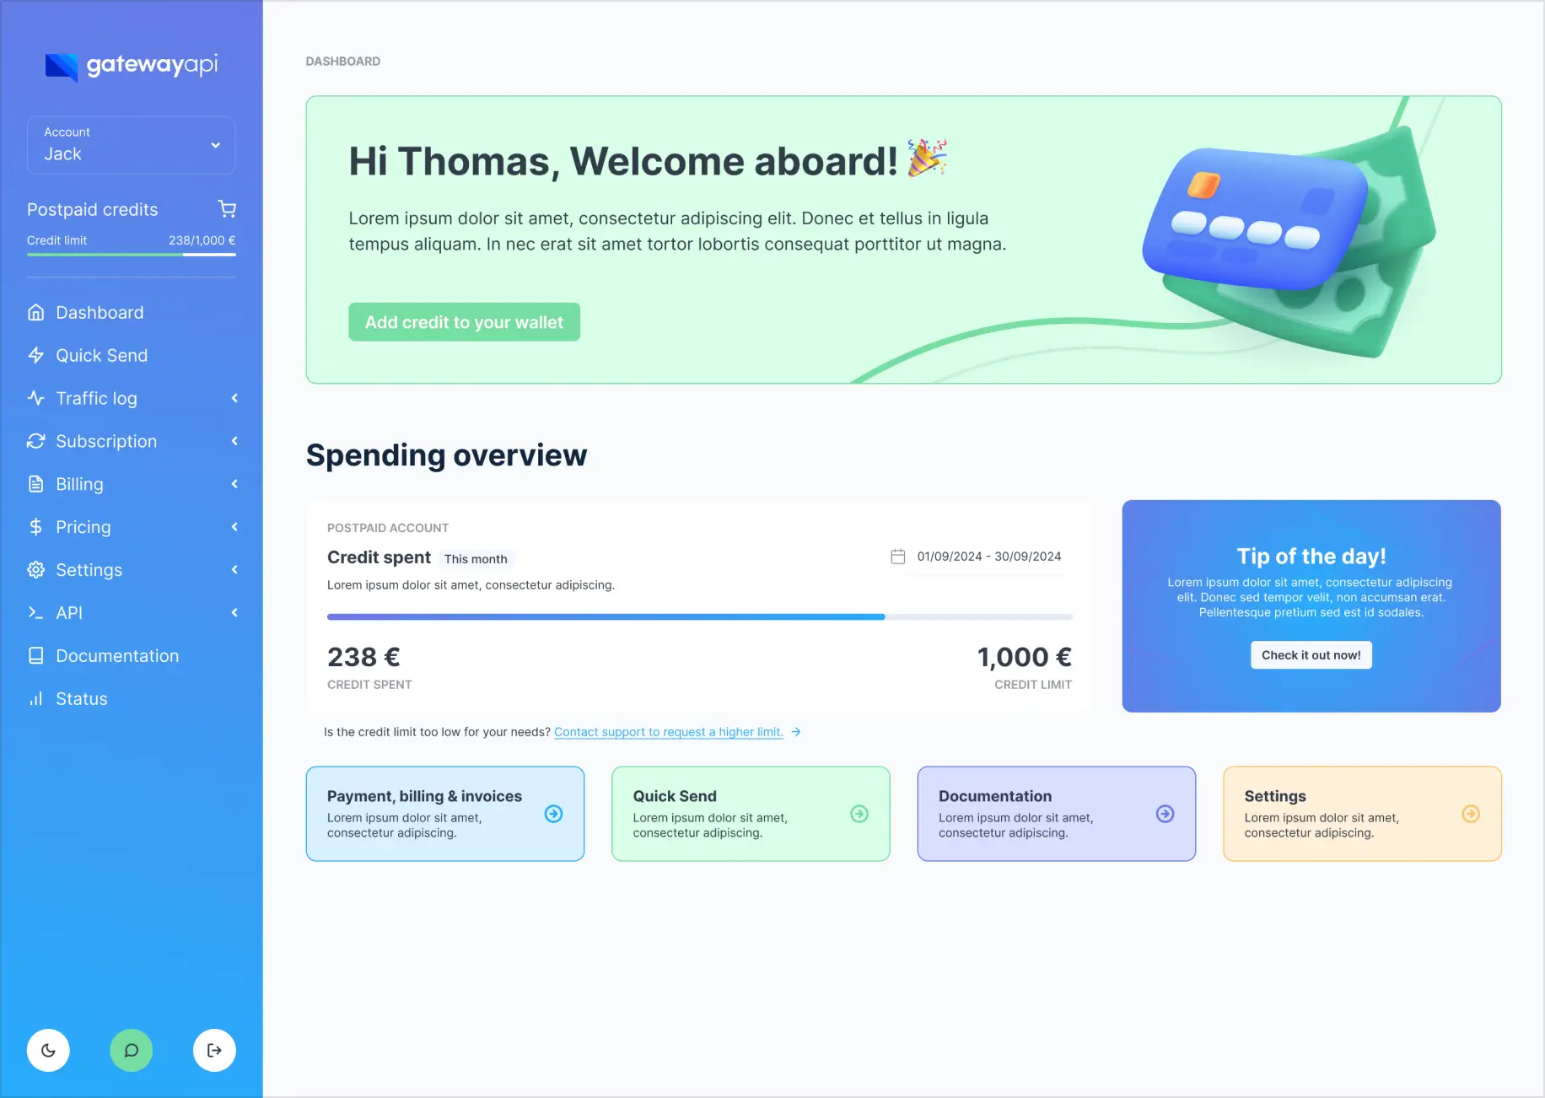Open the Documentation book icon
Screen dimensions: 1545x1098
(x=35, y=655)
